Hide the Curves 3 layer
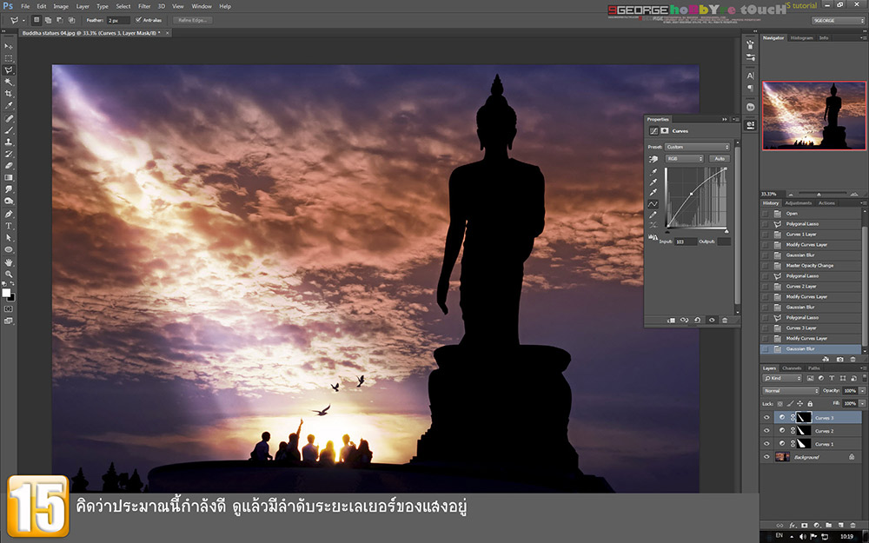Viewport: 869px width, 543px height. (766, 418)
